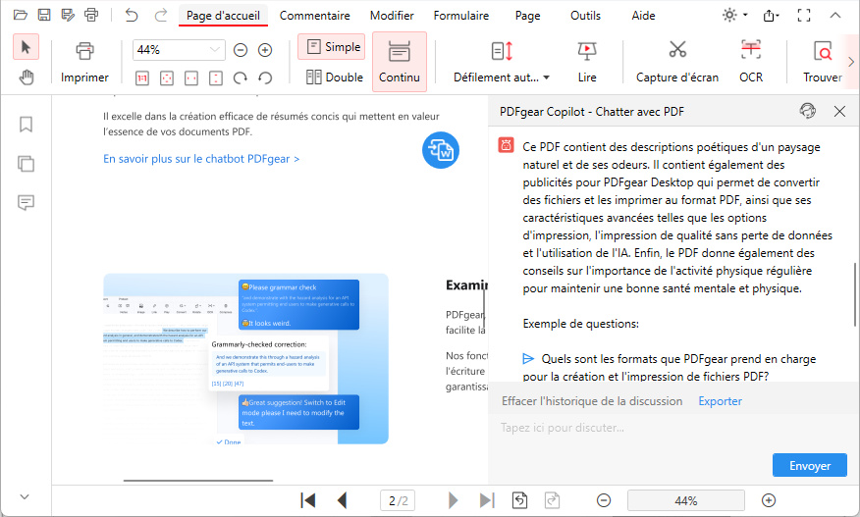The image size is (860, 517).
Task: Open the Commentaire tab
Action: [315, 16]
